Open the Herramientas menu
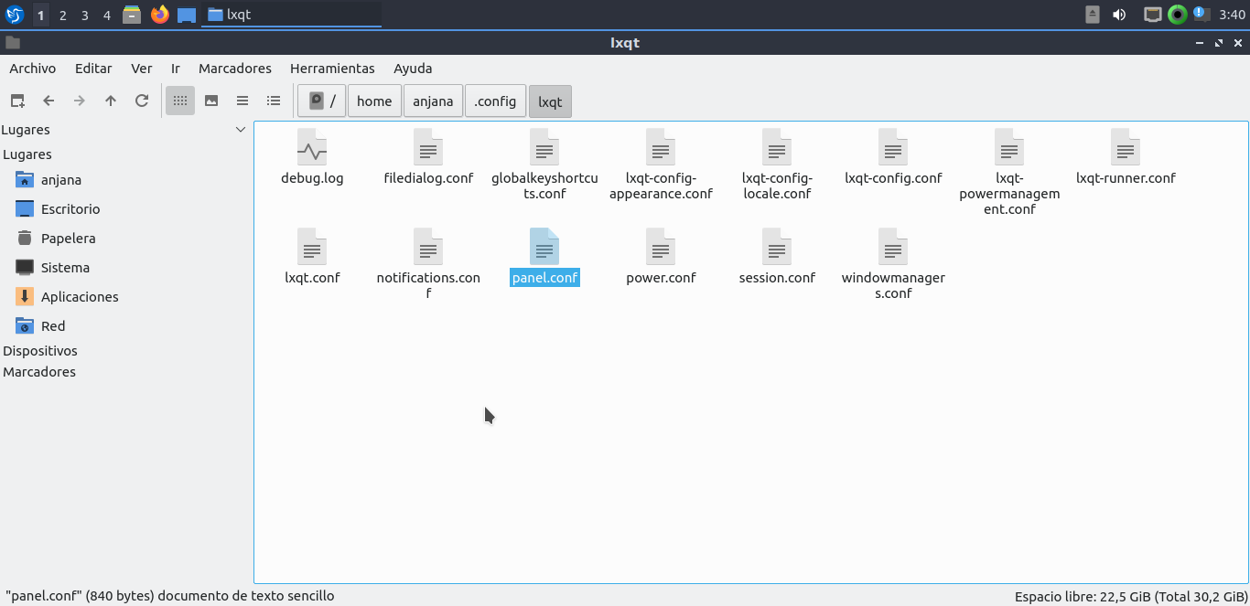Viewport: 1250px width, 606px height. tap(332, 68)
